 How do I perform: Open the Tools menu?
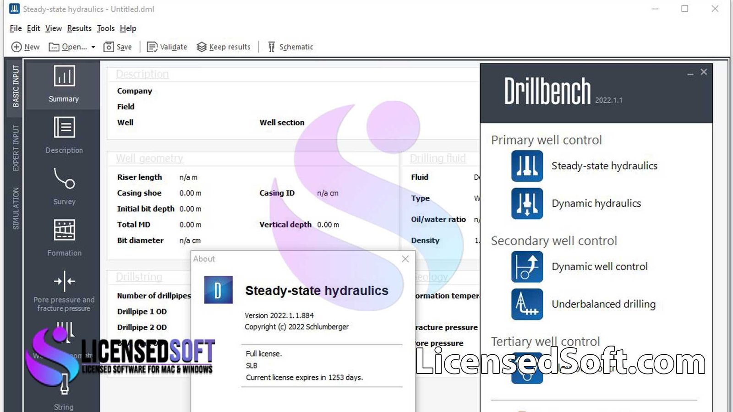tap(106, 28)
